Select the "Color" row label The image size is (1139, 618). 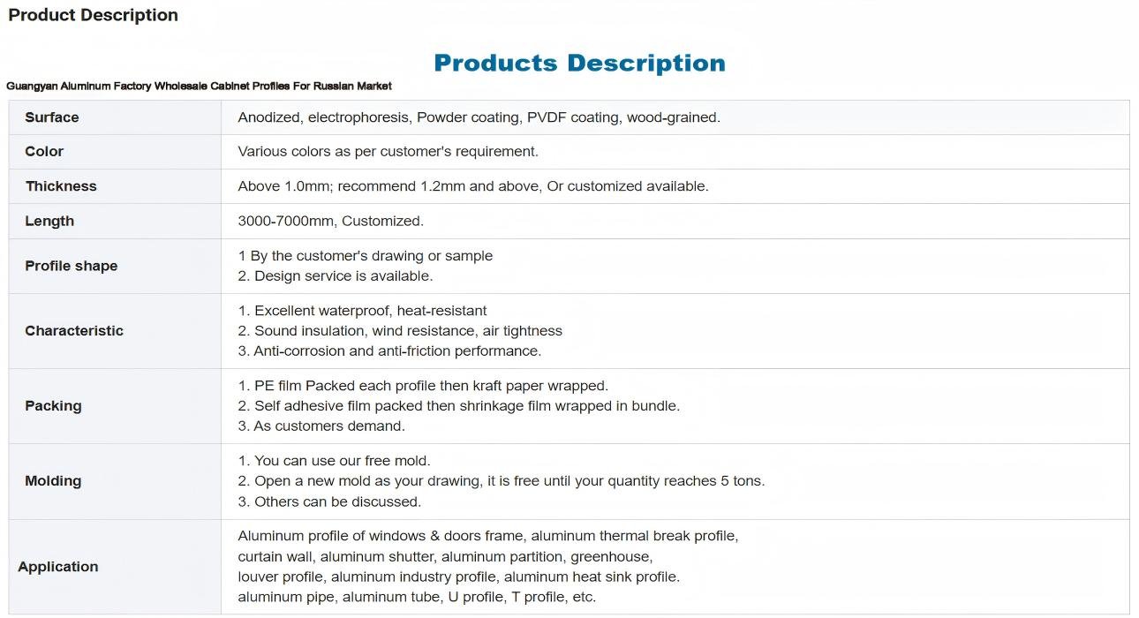(44, 152)
